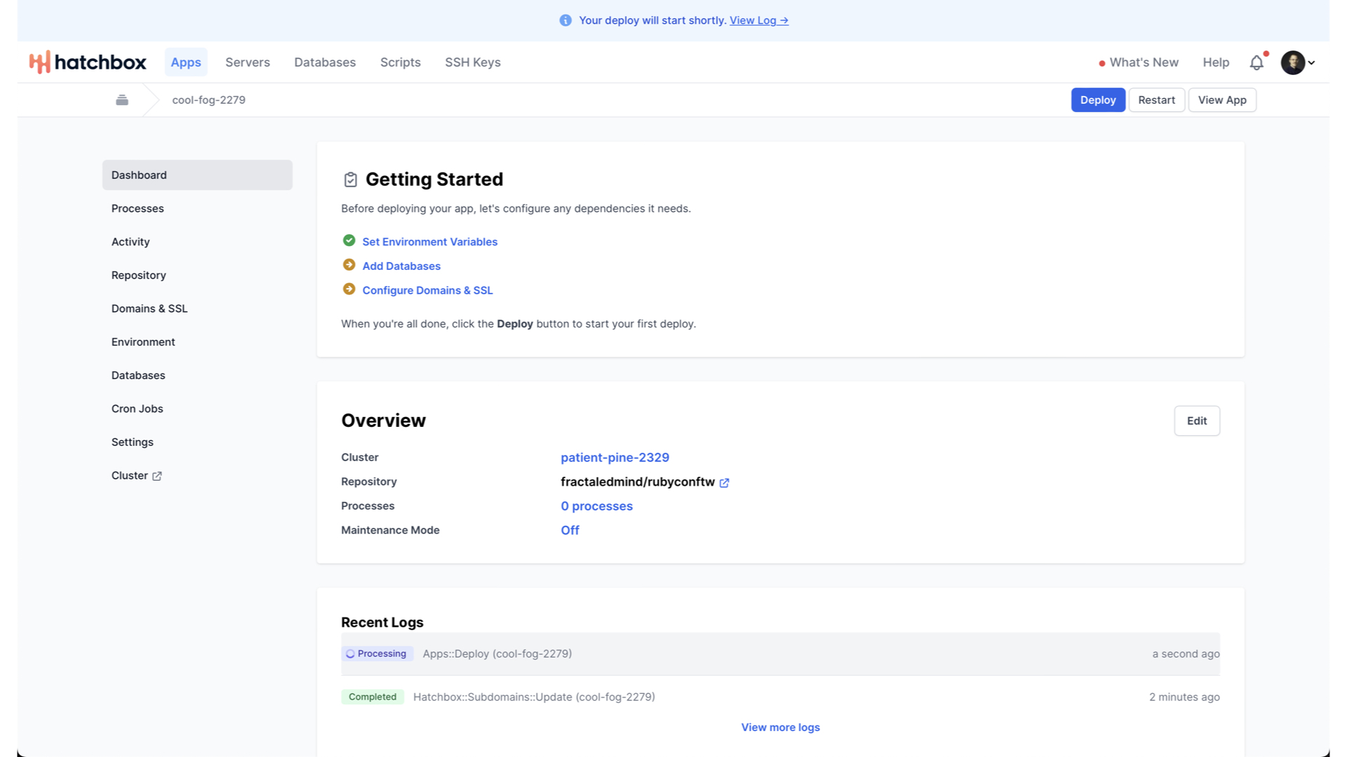
Task: Click the green check next to Environment Variables
Action: coord(349,241)
